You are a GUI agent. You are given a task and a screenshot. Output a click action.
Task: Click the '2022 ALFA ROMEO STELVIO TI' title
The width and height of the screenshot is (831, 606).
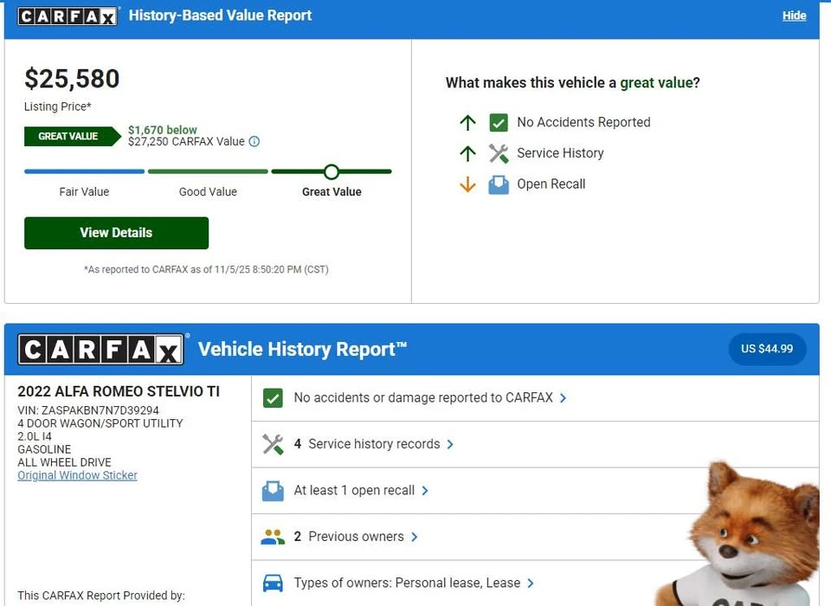[119, 391]
